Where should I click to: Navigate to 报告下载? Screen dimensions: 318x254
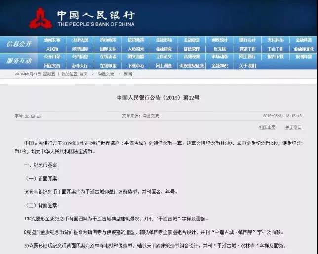pos(276,57)
